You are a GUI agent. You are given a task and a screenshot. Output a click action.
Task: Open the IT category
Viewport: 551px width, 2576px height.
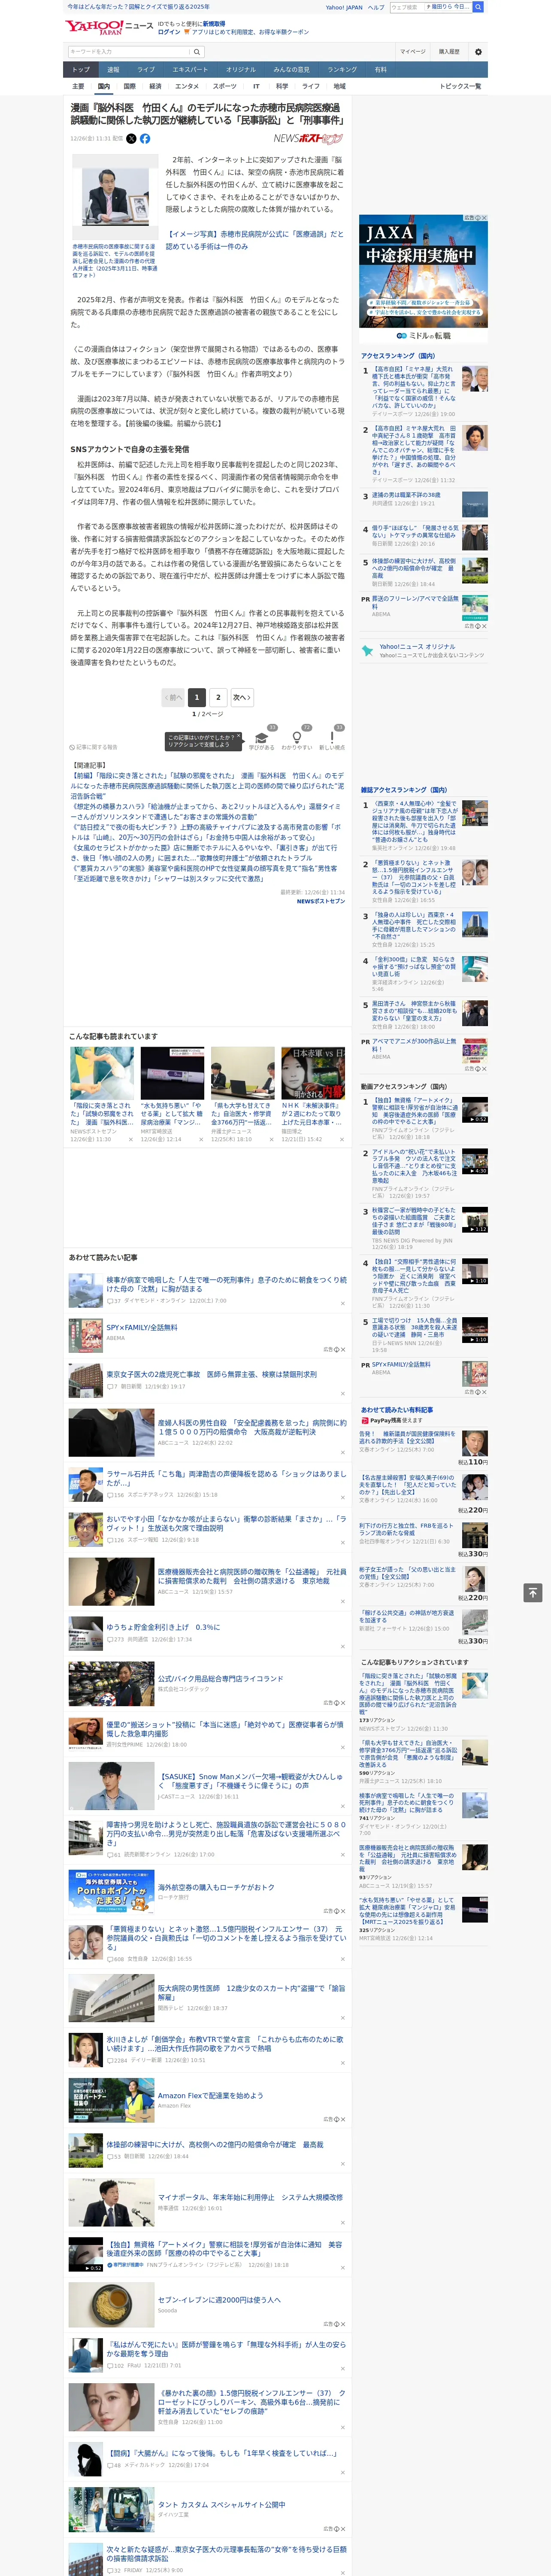pos(256,86)
